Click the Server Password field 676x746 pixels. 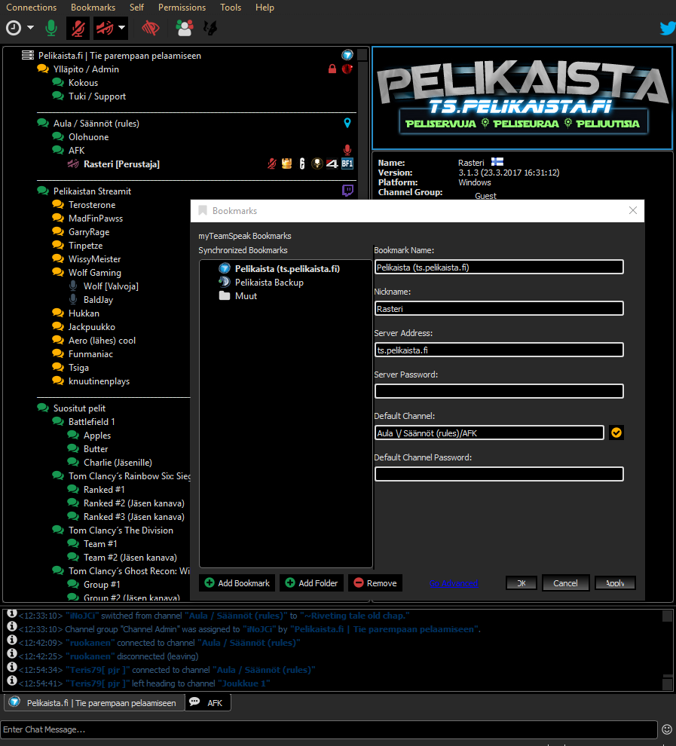[x=499, y=392]
